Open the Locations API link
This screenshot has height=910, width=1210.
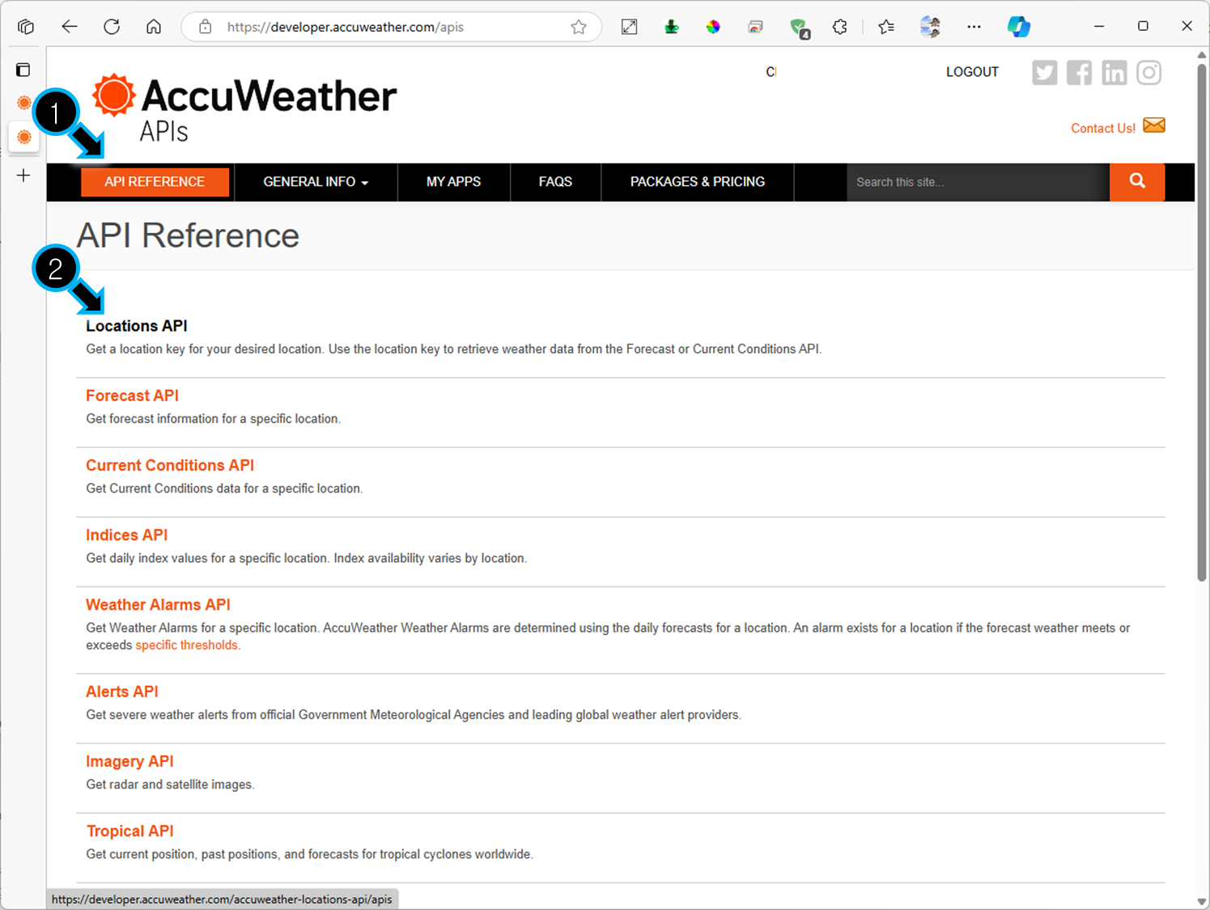[137, 326]
